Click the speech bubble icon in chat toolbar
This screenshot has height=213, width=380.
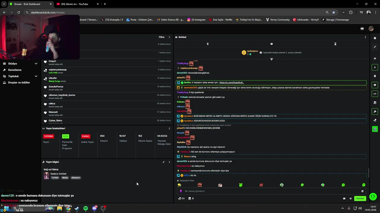click(271, 44)
